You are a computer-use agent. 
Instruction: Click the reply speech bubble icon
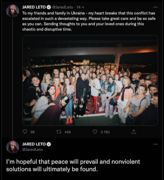click(25, 132)
